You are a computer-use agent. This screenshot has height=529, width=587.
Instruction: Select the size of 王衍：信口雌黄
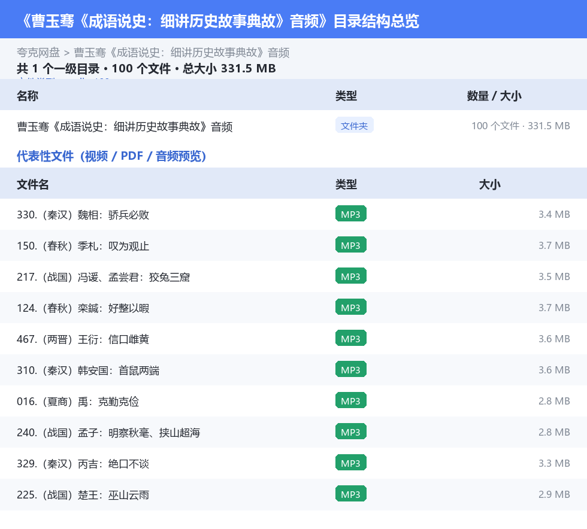tap(554, 339)
